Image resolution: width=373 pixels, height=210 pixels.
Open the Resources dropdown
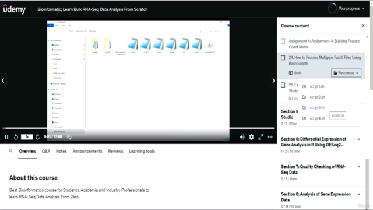346,73
